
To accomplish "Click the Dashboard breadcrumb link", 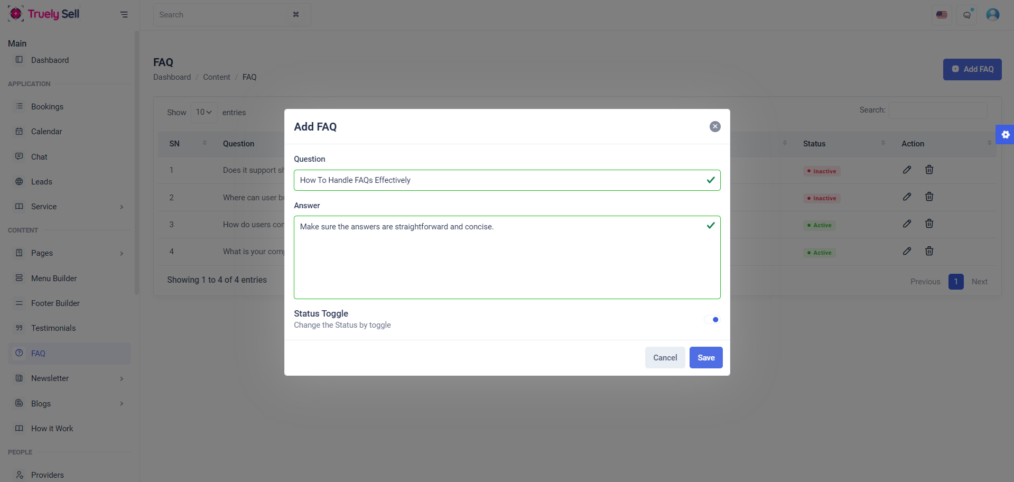I will click(x=171, y=77).
